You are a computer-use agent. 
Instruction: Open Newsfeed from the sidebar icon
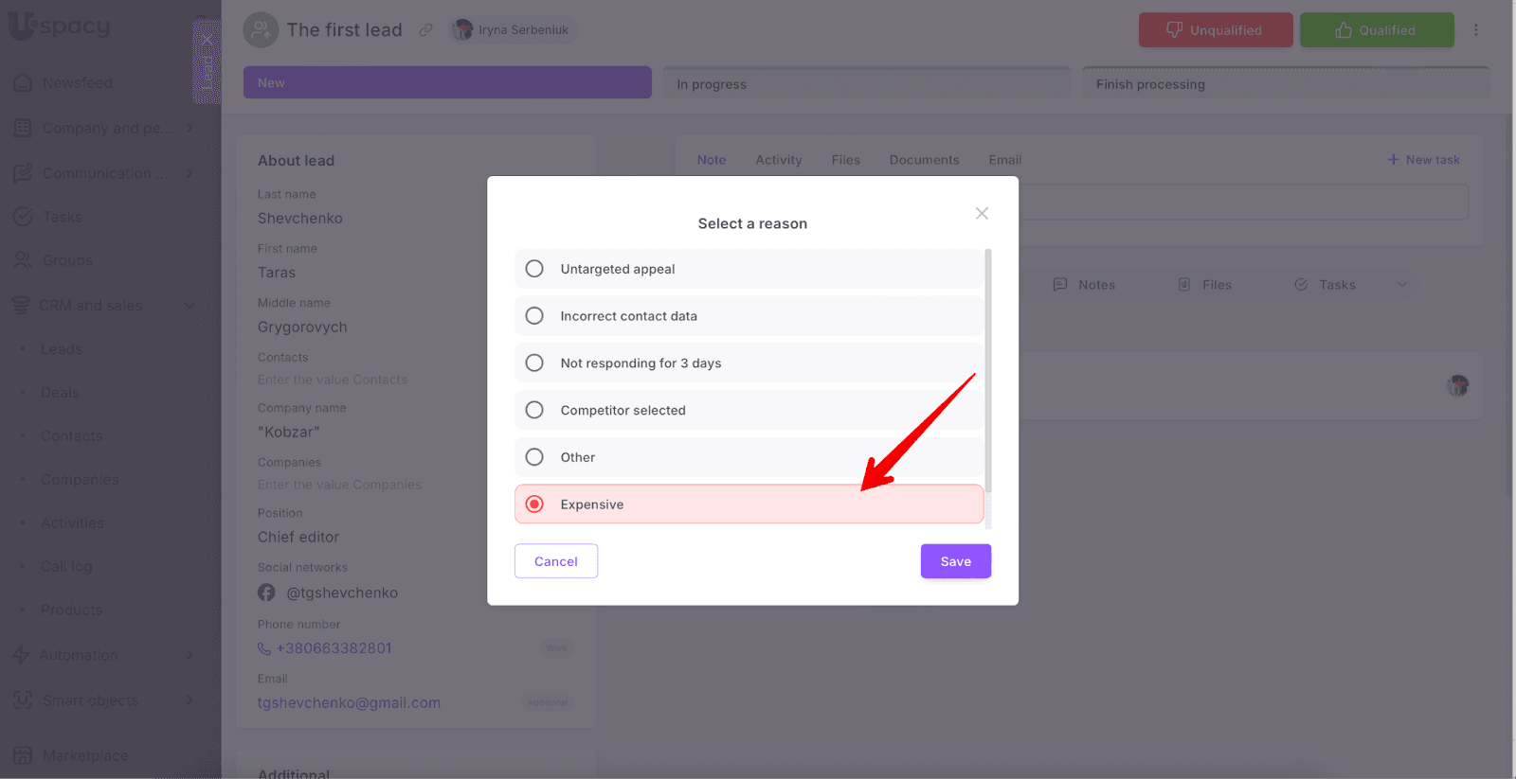point(23,83)
